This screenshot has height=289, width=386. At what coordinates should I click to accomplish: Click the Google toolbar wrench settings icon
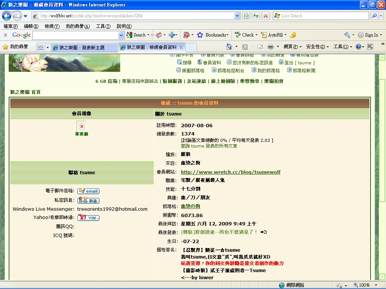coord(347,35)
